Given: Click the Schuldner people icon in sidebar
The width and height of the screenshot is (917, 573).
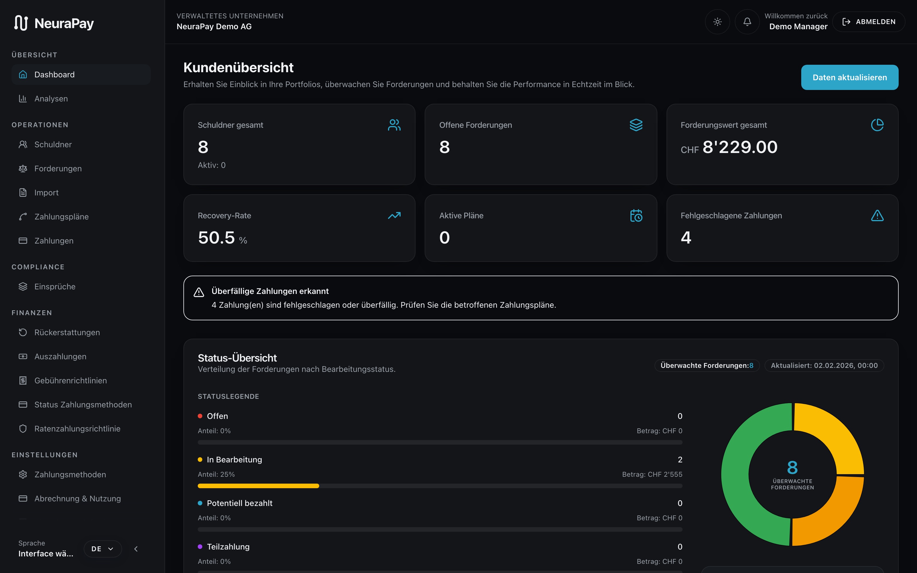Looking at the screenshot, I should (x=23, y=144).
